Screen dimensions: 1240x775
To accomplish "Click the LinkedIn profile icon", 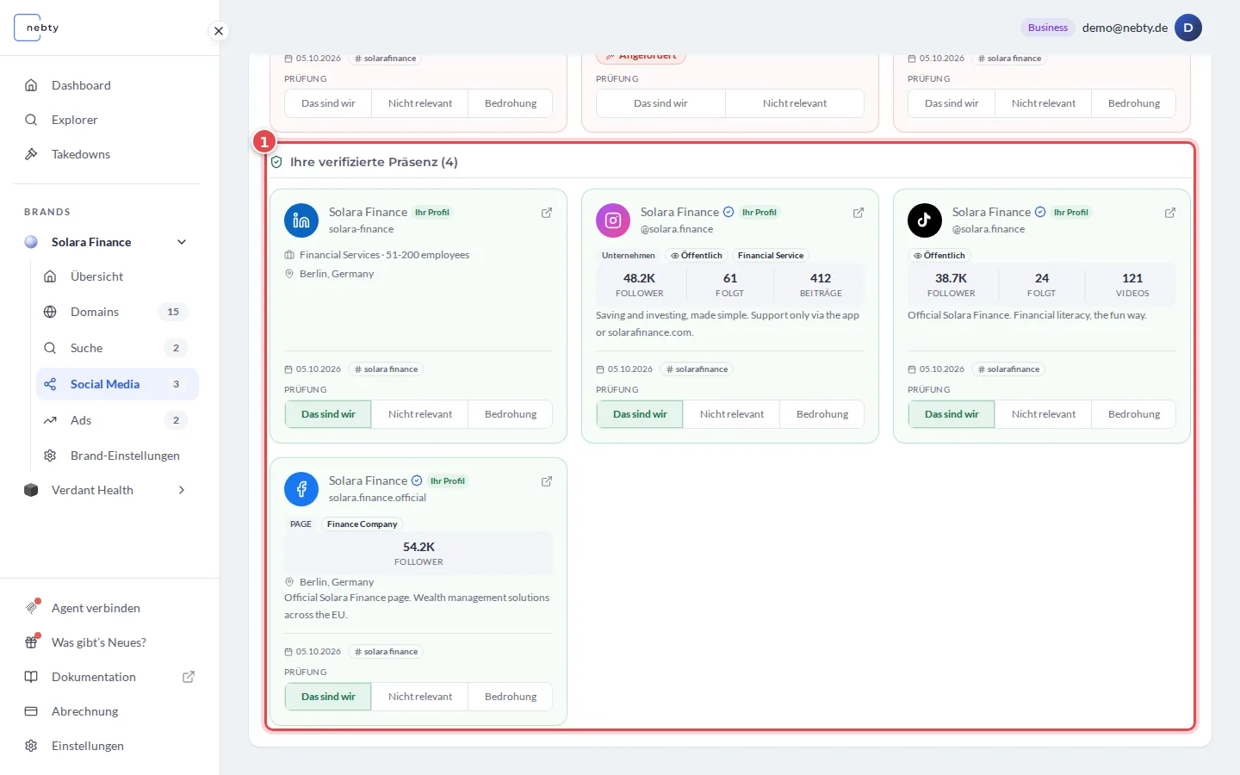I will click(x=301, y=220).
